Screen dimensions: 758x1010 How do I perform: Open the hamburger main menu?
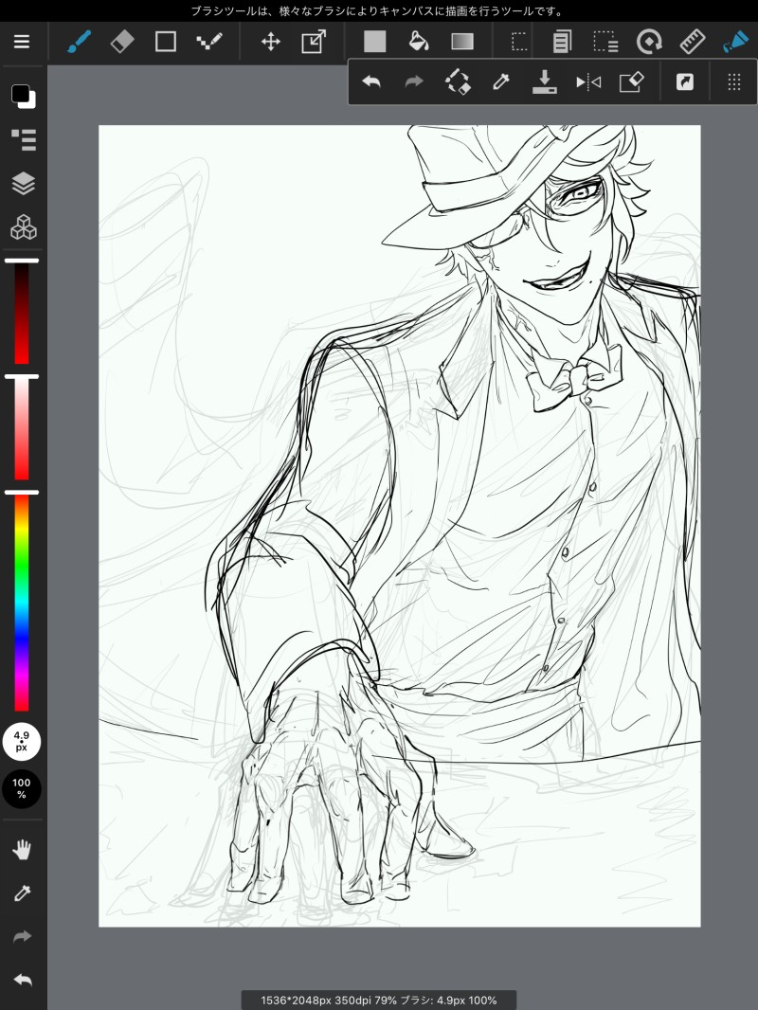pyautogui.click(x=22, y=42)
